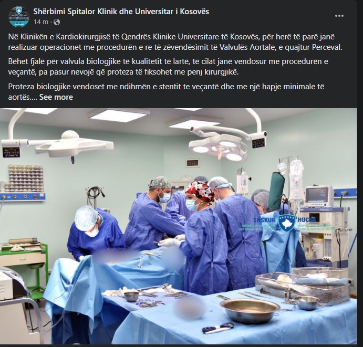The image size is (363, 347).
Task: Click the wire instrument basket on table
Action: (x=303, y=286)
